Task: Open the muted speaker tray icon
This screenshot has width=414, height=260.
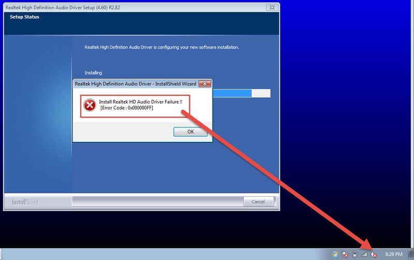Action: [373, 254]
